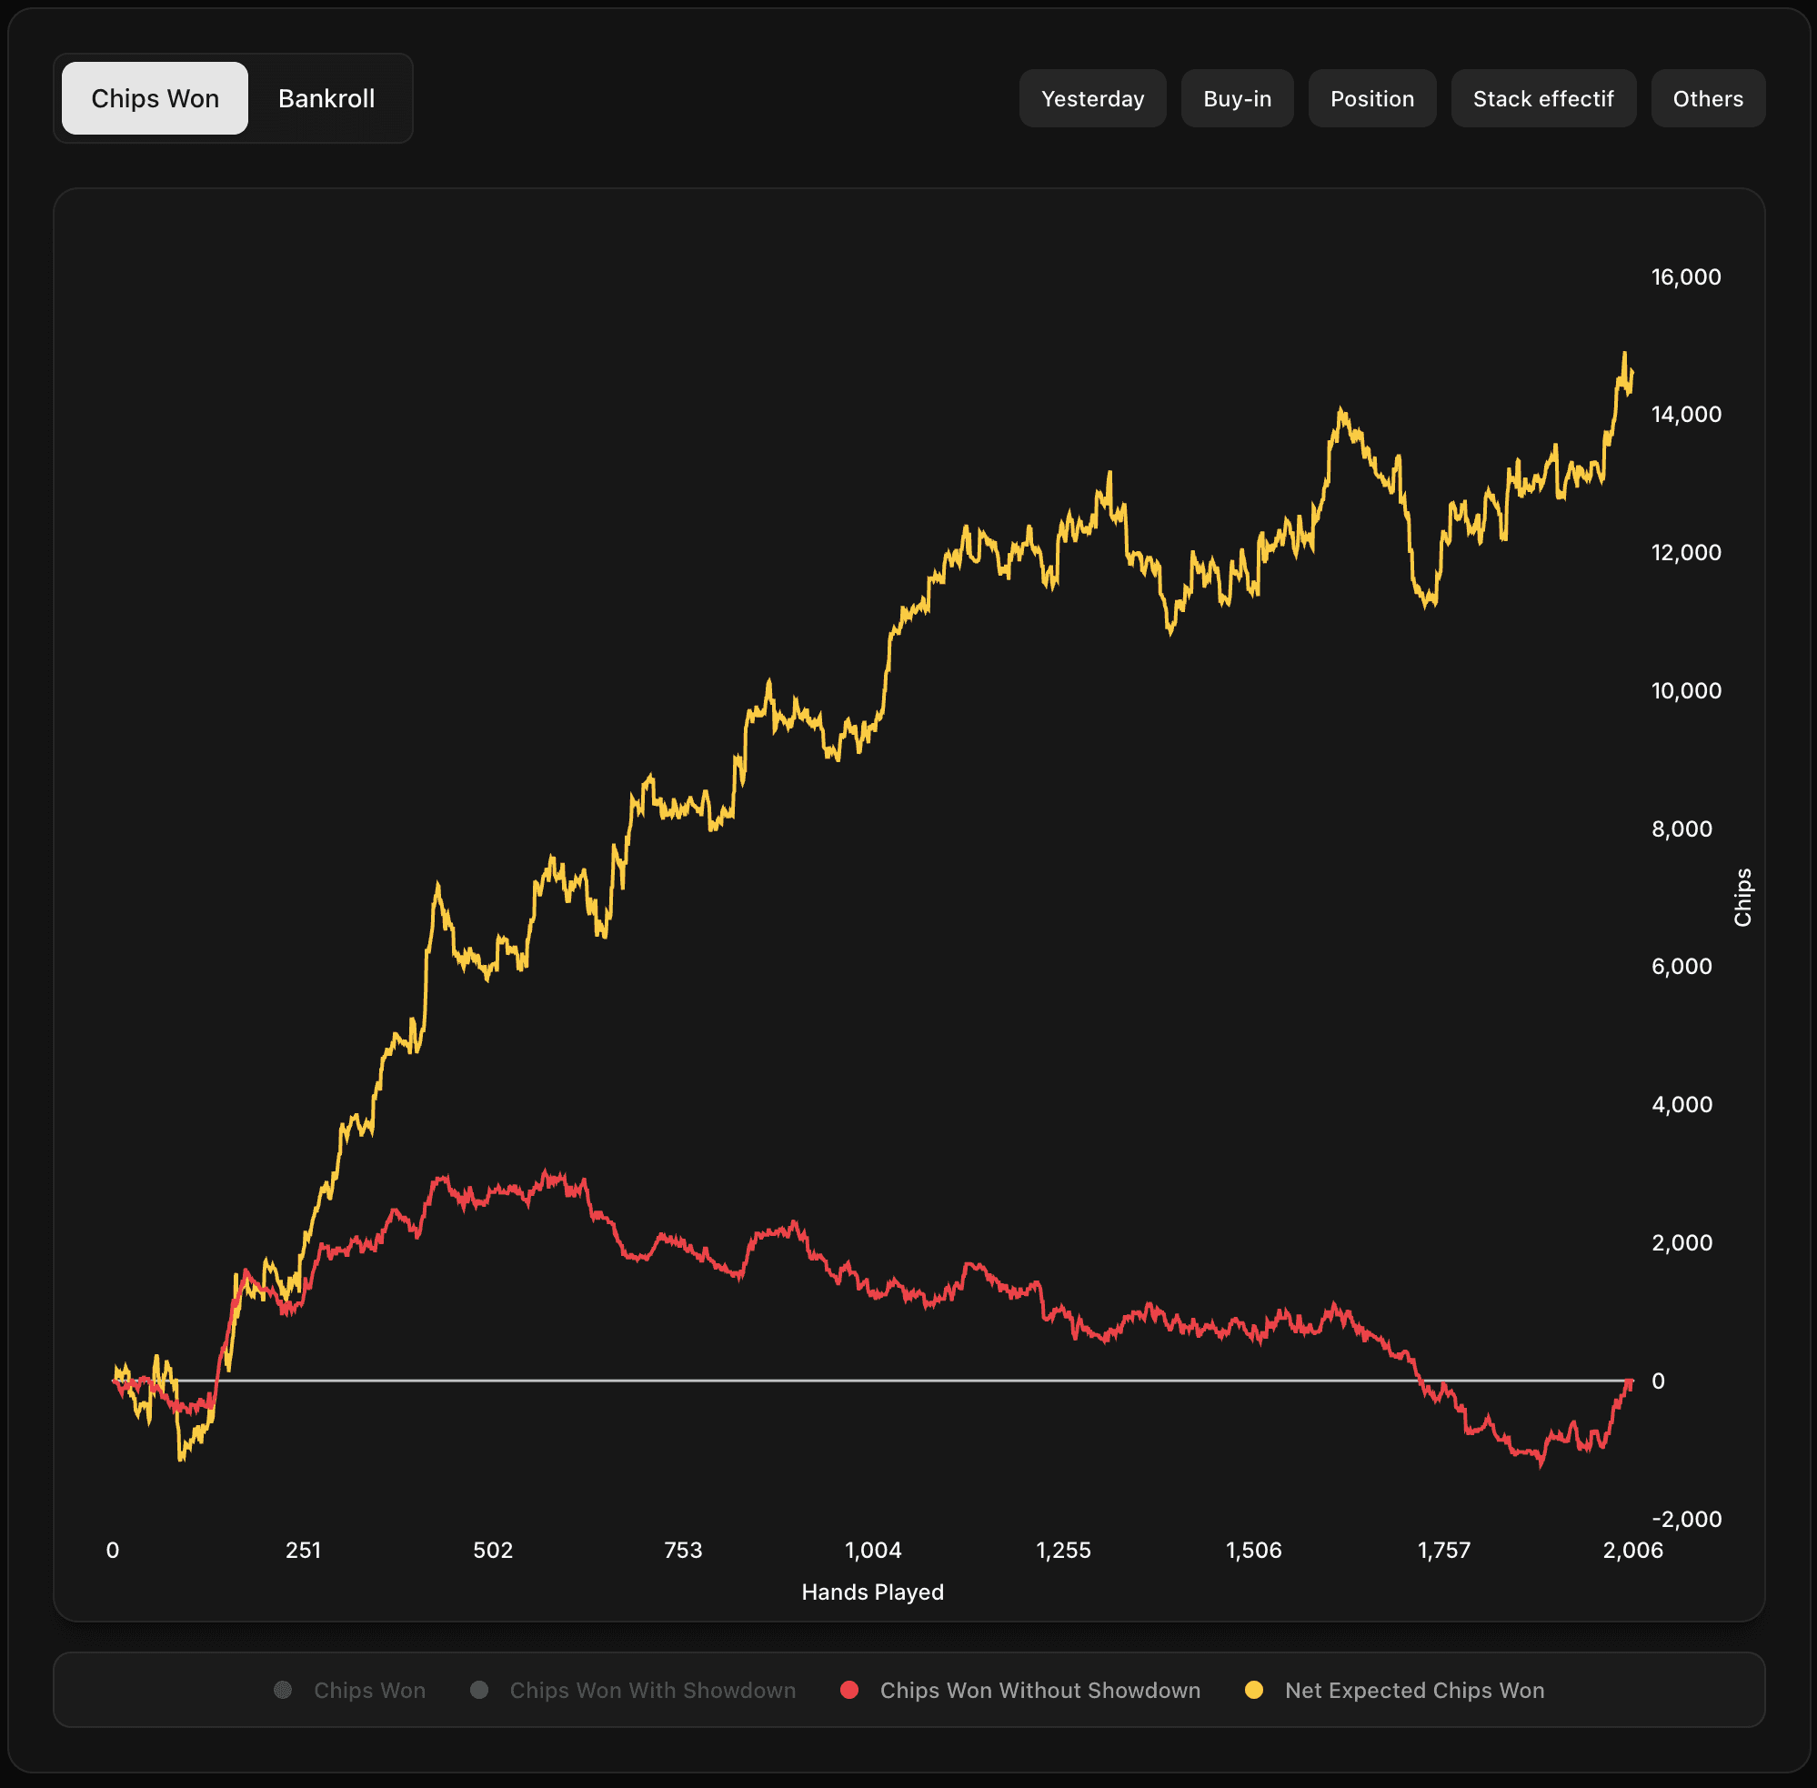Hide the Net Expected Chips Won series
The image size is (1817, 1788).
[1413, 1691]
